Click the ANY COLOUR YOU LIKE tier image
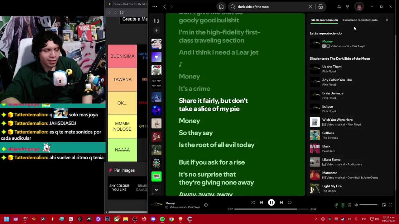 click(x=119, y=188)
